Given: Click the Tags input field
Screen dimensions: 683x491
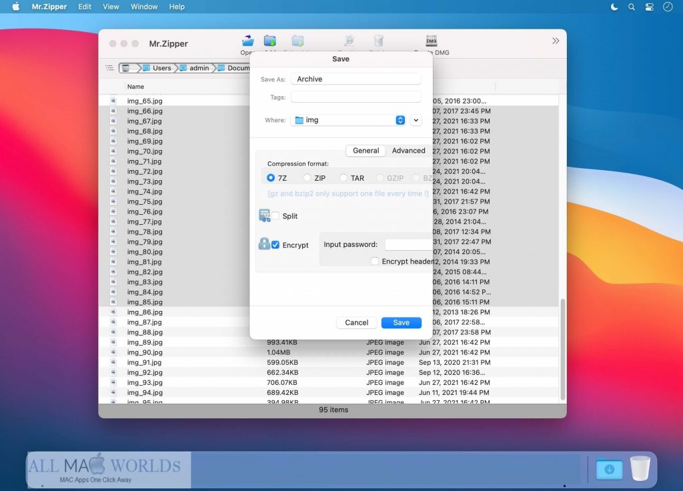Looking at the screenshot, I should click(356, 97).
